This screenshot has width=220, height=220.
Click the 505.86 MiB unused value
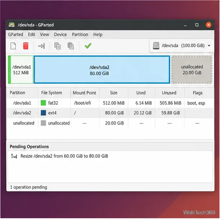[171, 103]
